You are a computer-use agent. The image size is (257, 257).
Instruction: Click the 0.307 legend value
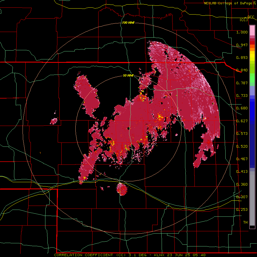pyautogui.click(x=242, y=197)
